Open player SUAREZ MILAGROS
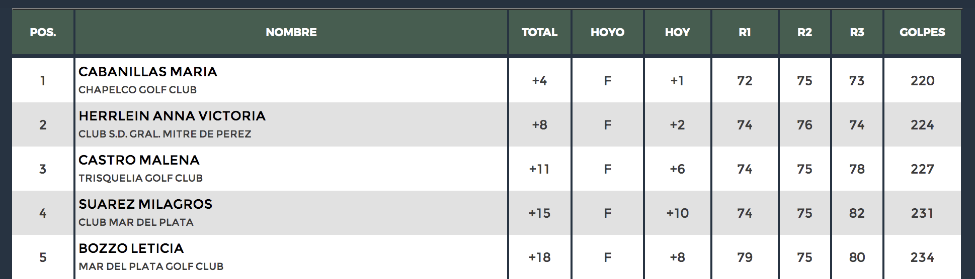This screenshot has height=279, width=975. click(x=145, y=204)
